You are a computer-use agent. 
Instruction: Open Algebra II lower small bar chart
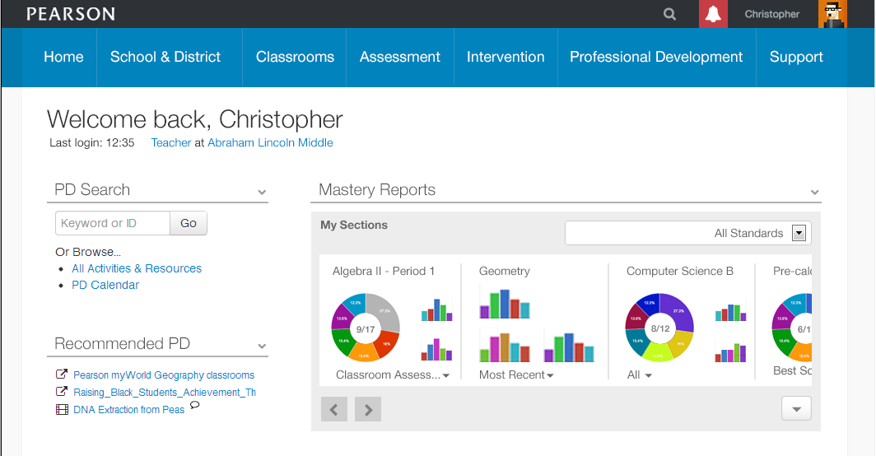pyautogui.click(x=437, y=349)
